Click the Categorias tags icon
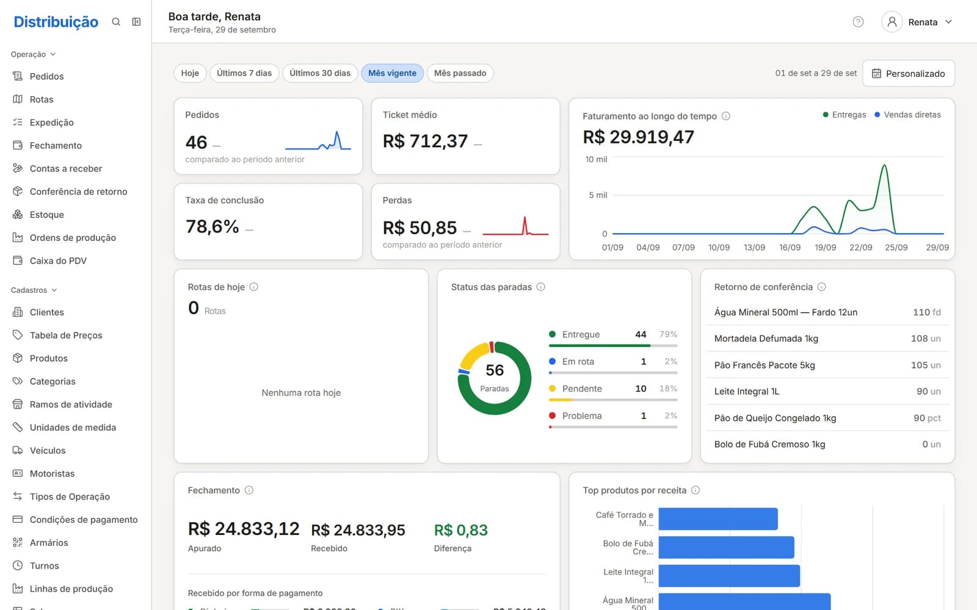The width and height of the screenshot is (977, 610). click(x=18, y=381)
